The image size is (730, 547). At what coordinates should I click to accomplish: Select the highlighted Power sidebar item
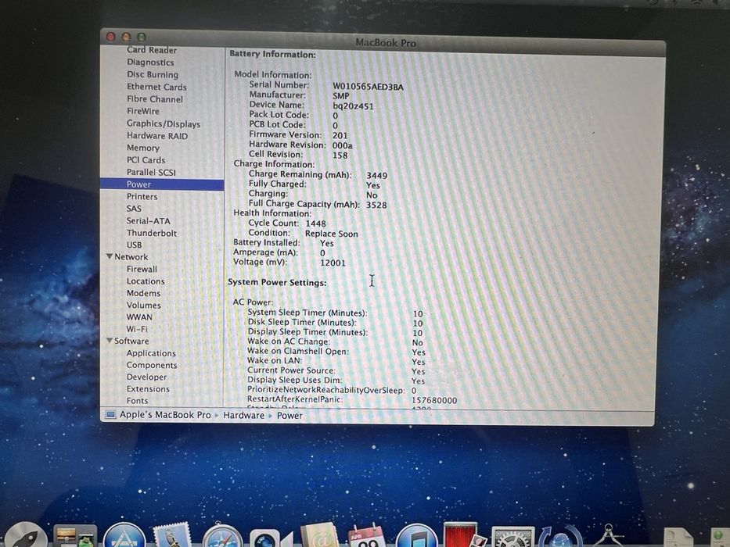162,184
